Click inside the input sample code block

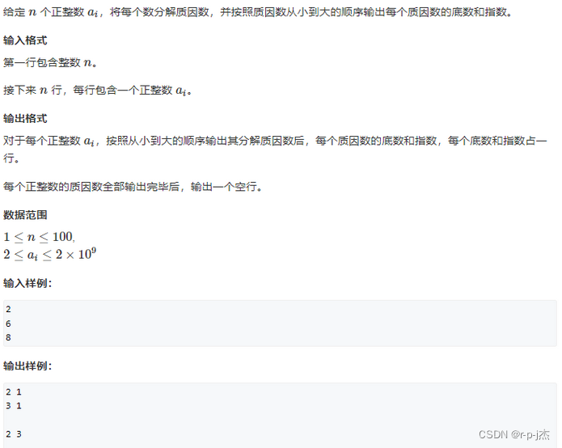pyautogui.click(x=280, y=323)
